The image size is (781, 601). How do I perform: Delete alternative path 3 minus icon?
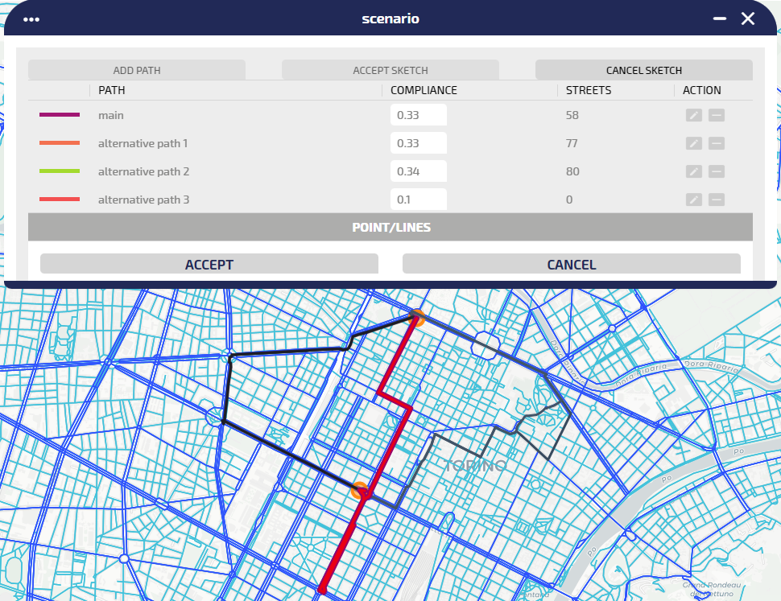pyautogui.click(x=716, y=200)
